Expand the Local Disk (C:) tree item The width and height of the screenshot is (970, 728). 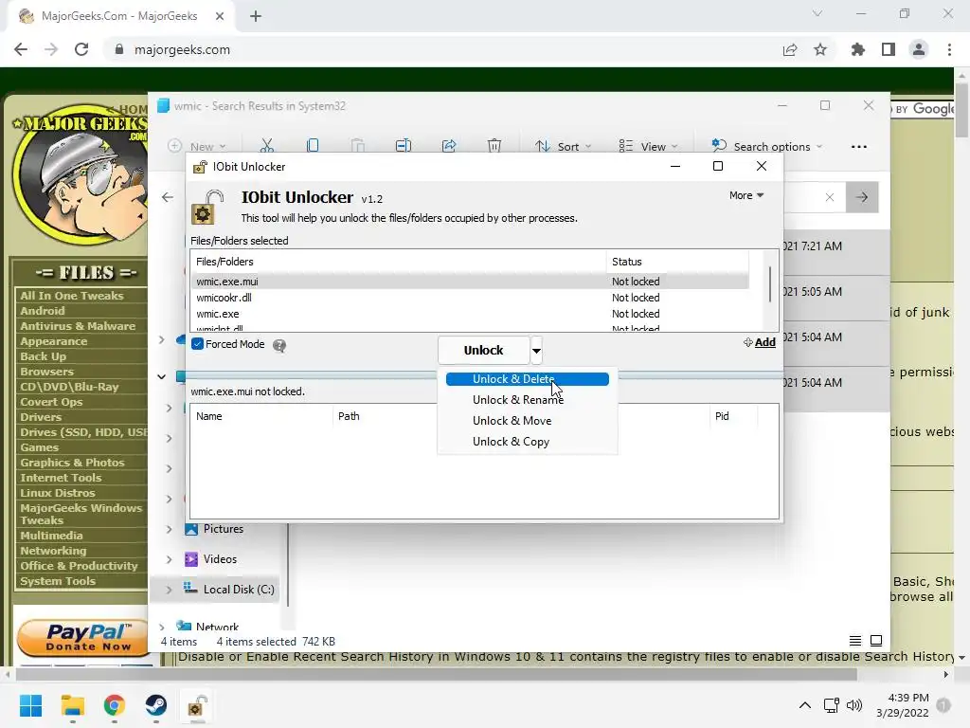pos(170,590)
